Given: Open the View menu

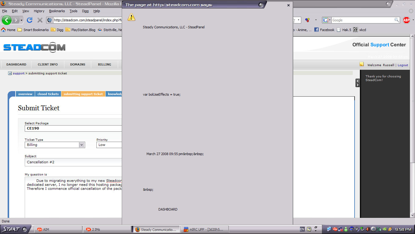Looking at the screenshot, I should coord(26,11).
